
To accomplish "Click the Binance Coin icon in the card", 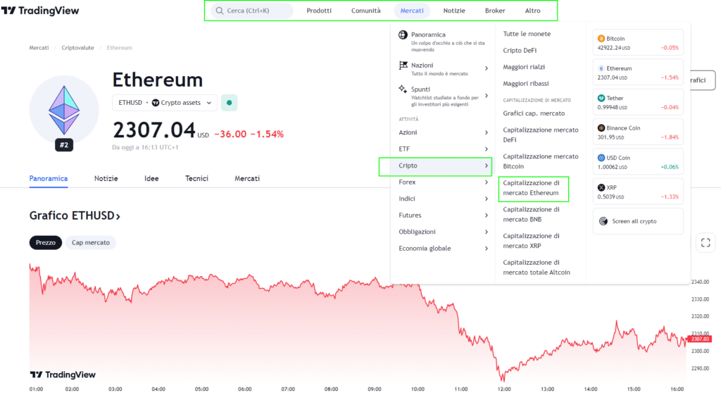I will 601,127.
